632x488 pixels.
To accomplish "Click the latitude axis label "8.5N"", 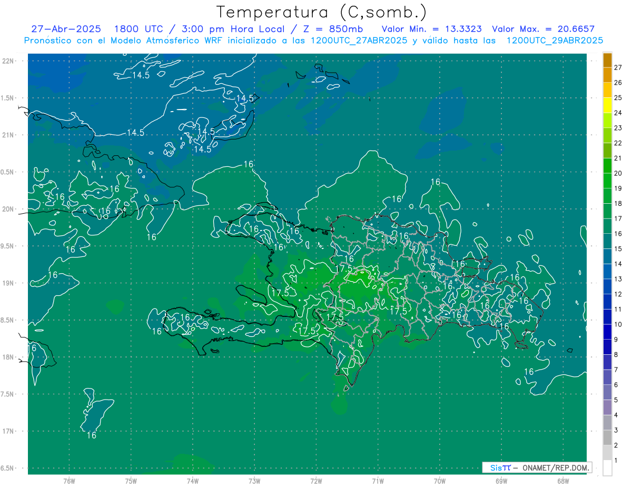I will [x=7, y=321].
